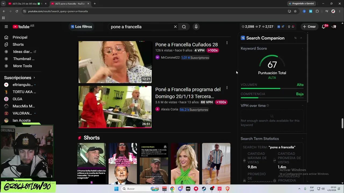Click the vidIQ trophy icon in stats bar

(289, 27)
